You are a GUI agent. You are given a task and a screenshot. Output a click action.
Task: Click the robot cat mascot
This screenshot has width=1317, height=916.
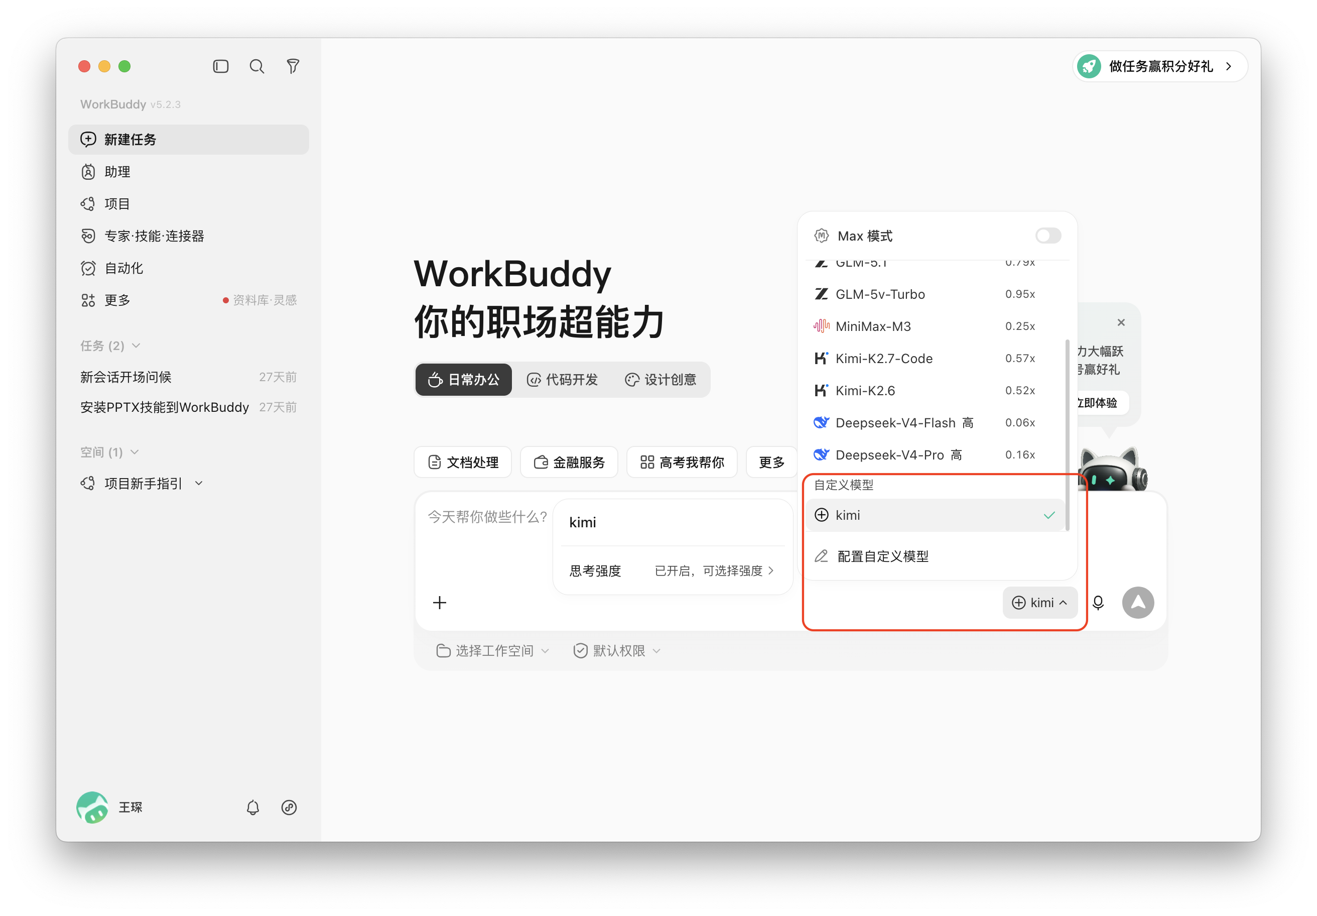[1113, 470]
